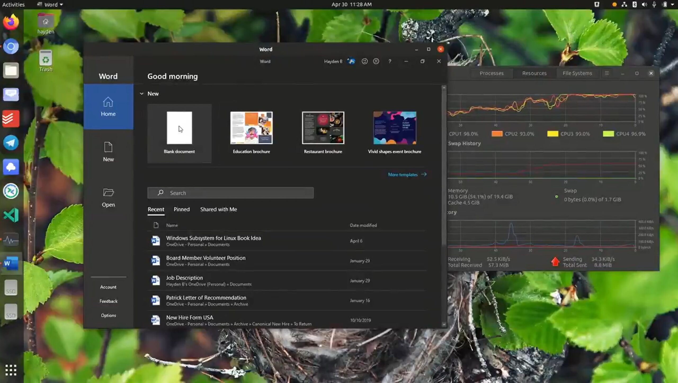Open the hayden home folder icon
This screenshot has width=678, height=383.
(46, 24)
